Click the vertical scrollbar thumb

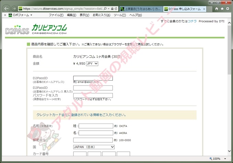coord(229,50)
